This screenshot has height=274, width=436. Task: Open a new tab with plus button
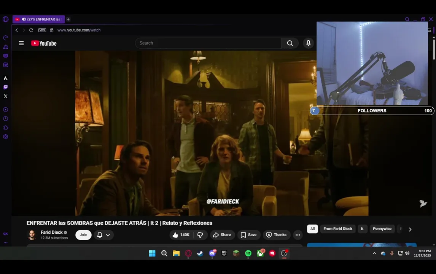pos(68,19)
